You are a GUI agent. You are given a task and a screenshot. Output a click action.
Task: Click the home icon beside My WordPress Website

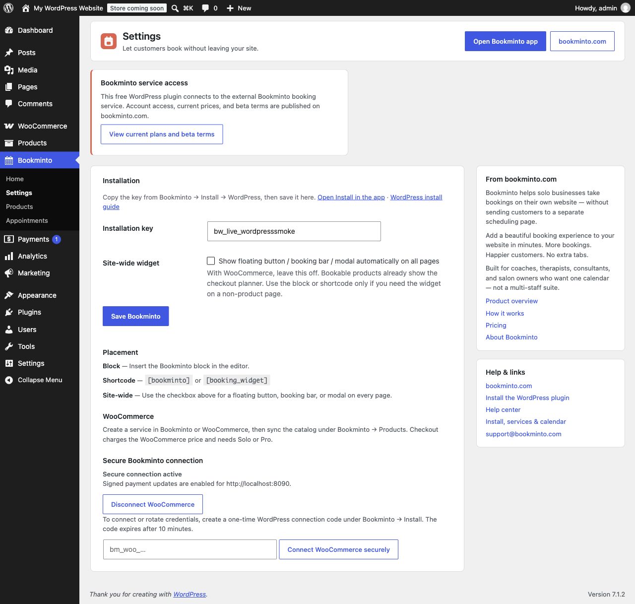[26, 8]
